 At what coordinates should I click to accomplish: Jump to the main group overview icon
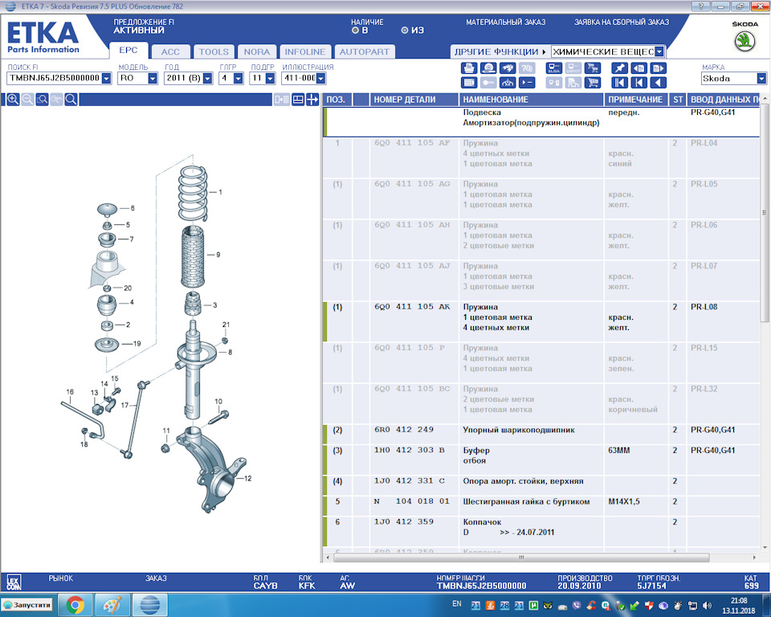(619, 83)
